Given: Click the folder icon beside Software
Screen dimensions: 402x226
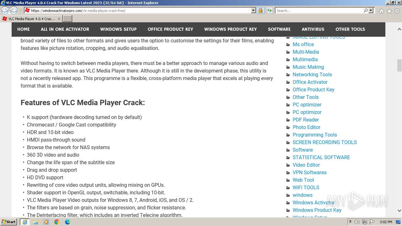Looking at the screenshot, I should click(x=288, y=150).
